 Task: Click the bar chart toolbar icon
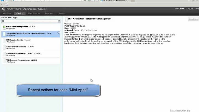[6, 5]
